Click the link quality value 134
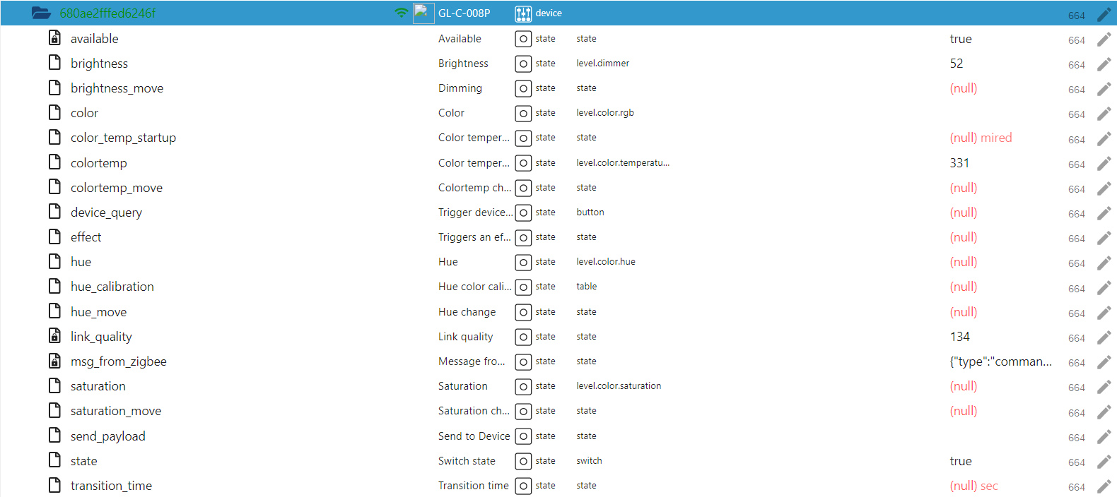 pyautogui.click(x=959, y=337)
